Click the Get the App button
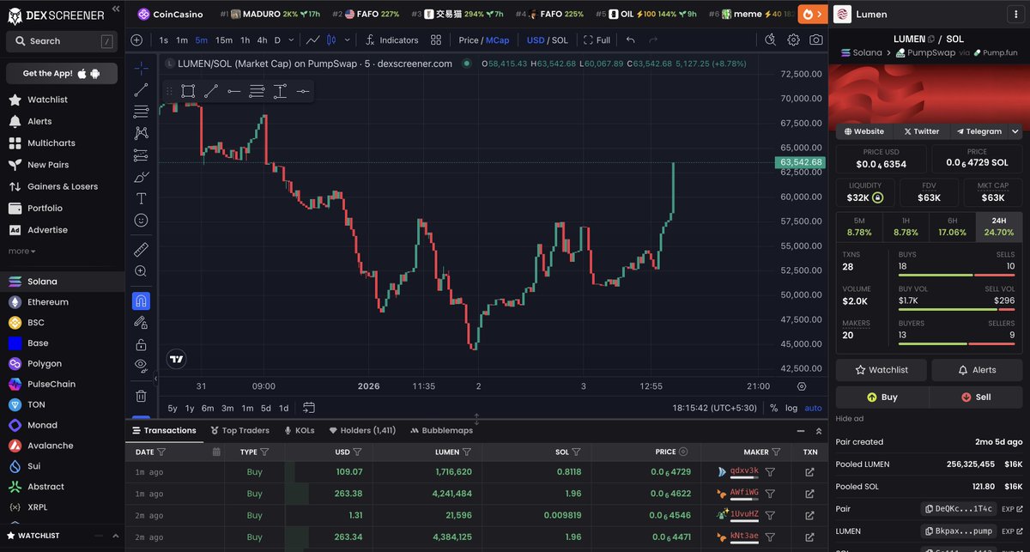 pos(62,73)
